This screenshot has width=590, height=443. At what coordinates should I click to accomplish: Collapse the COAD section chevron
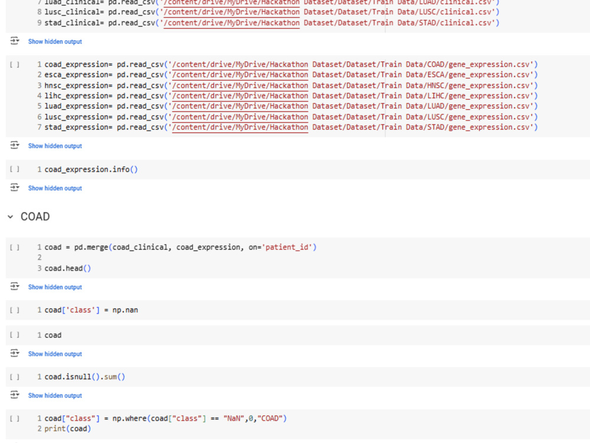click(11, 217)
